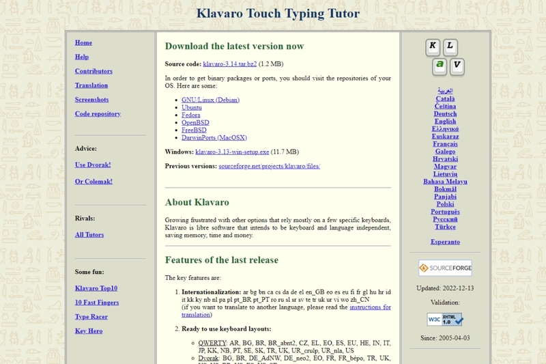Open the Contributors page
This screenshot has height=364, width=546.
click(94, 71)
